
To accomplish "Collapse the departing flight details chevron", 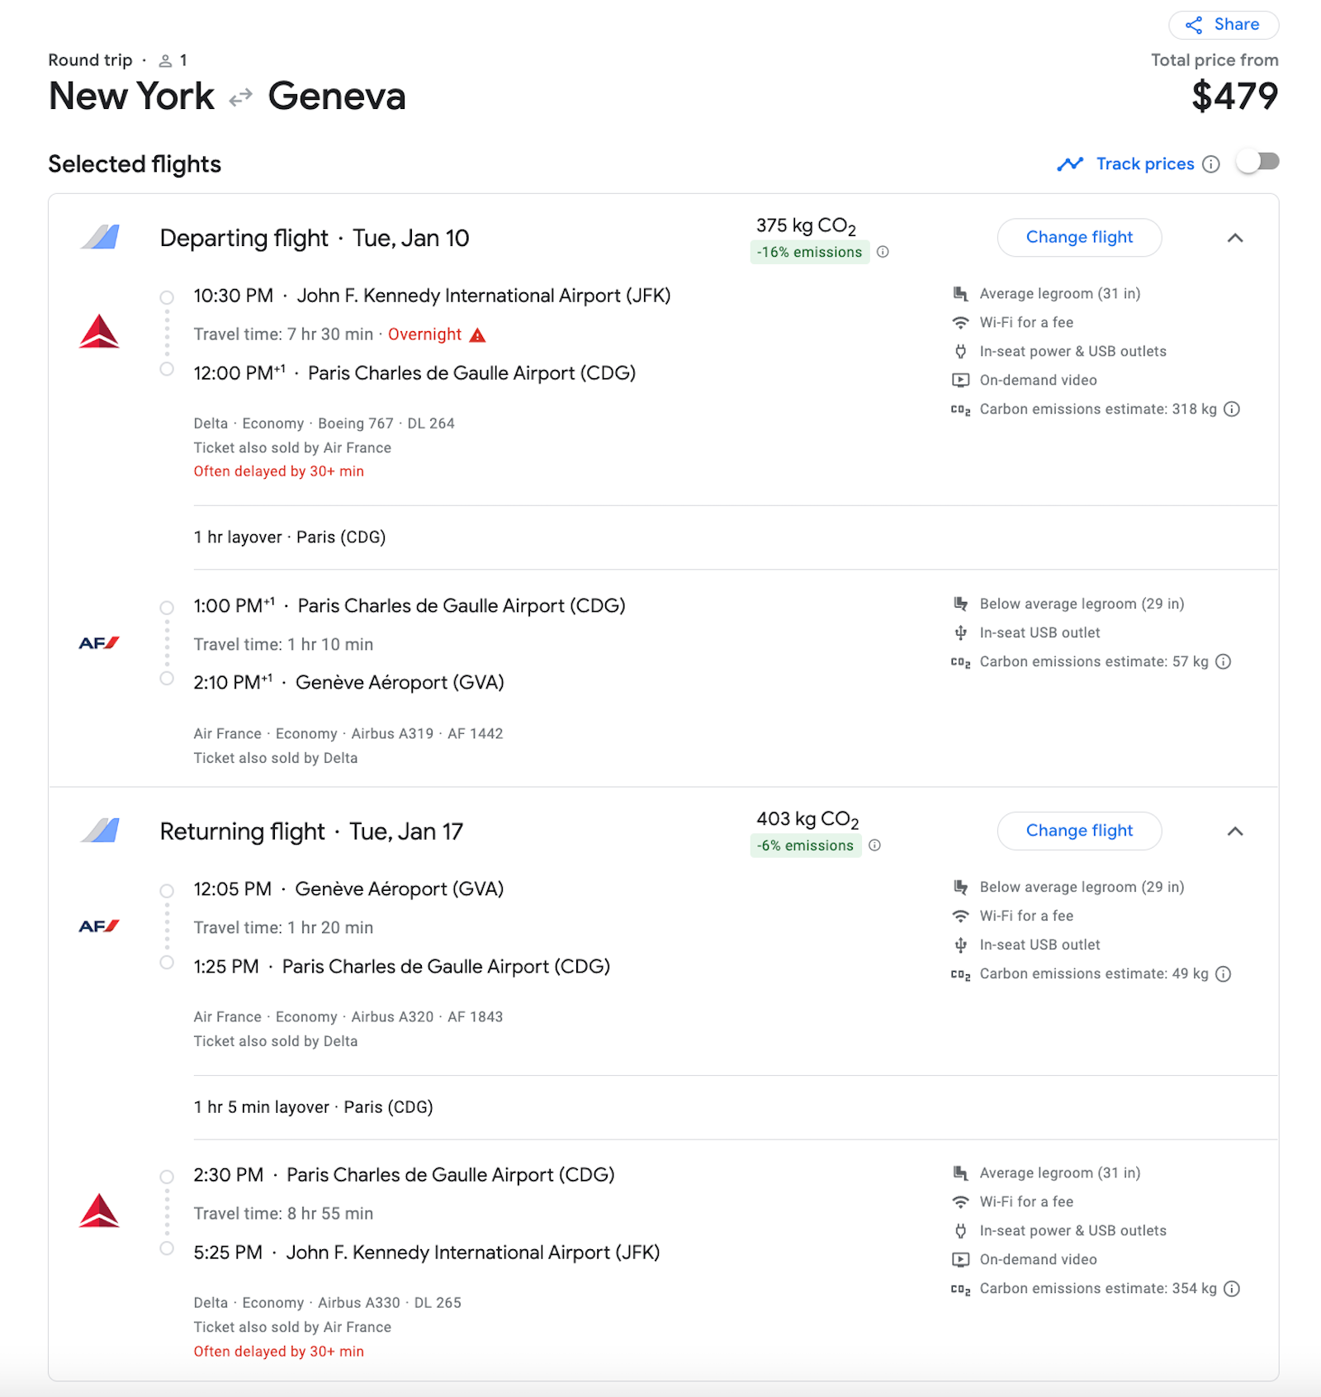I will coord(1235,239).
